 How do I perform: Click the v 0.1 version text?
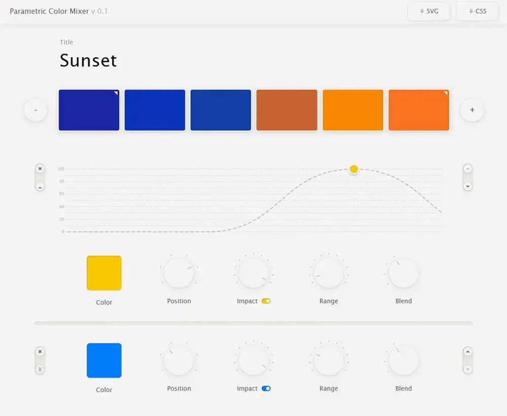tap(99, 11)
